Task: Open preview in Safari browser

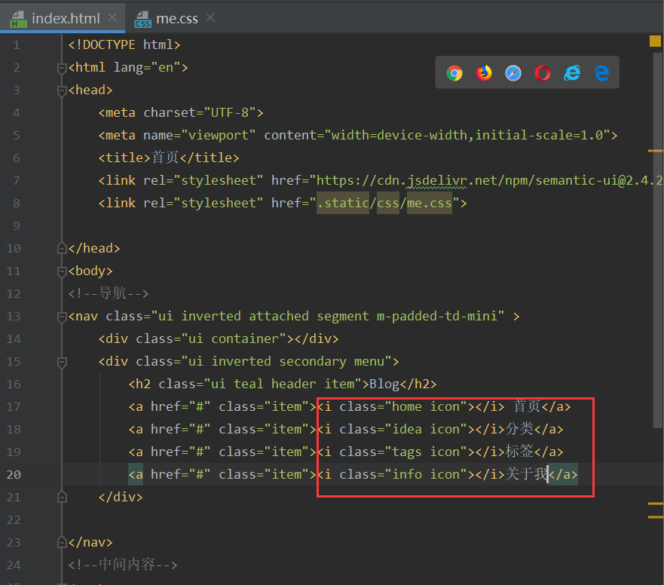Action: (513, 73)
